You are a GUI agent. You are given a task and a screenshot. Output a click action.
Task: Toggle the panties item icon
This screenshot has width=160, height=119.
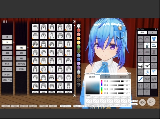coord(147,66)
